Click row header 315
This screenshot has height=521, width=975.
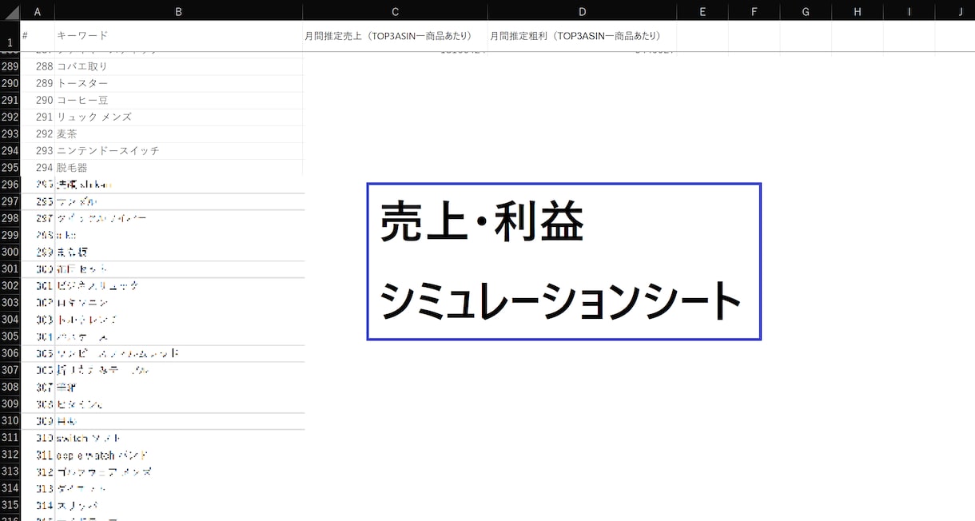point(10,504)
